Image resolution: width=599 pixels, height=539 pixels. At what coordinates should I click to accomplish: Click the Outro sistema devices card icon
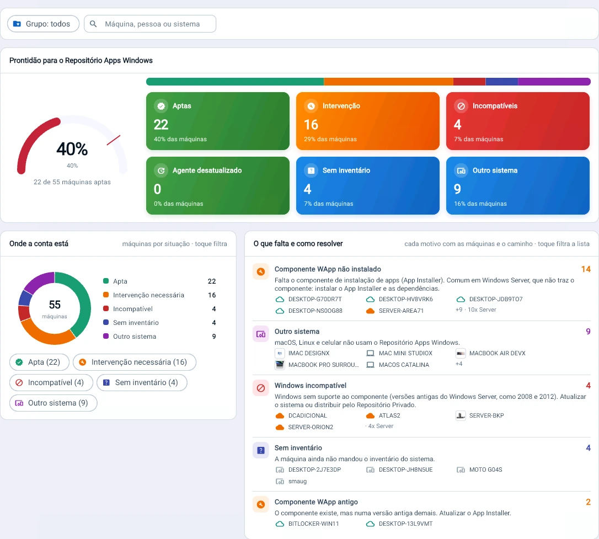pyautogui.click(x=461, y=170)
